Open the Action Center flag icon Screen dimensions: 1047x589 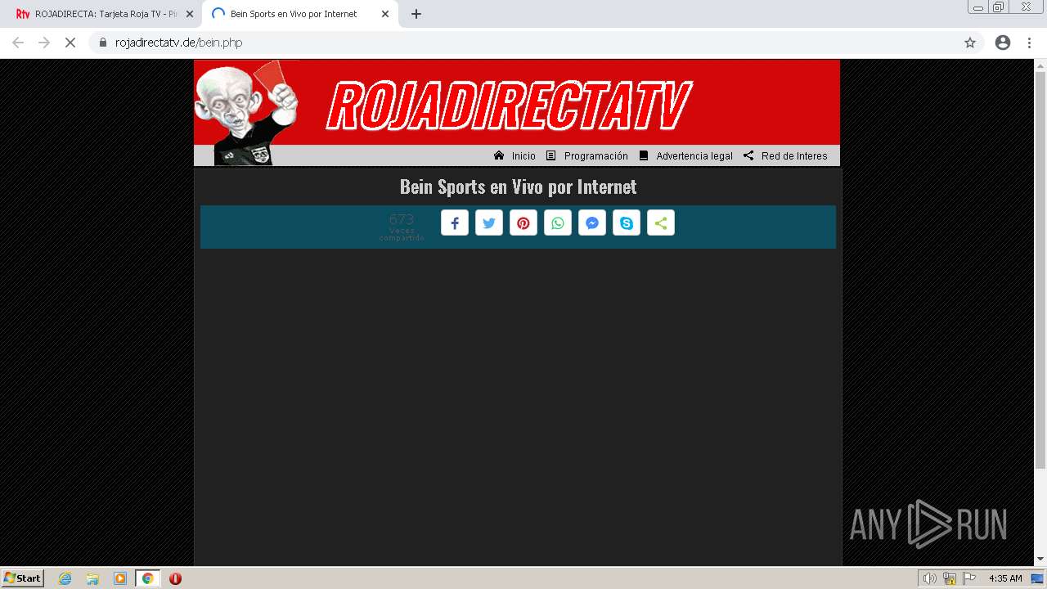(x=969, y=578)
